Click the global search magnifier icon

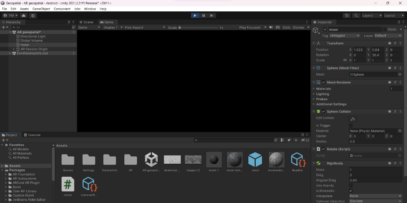[x=356, y=16]
